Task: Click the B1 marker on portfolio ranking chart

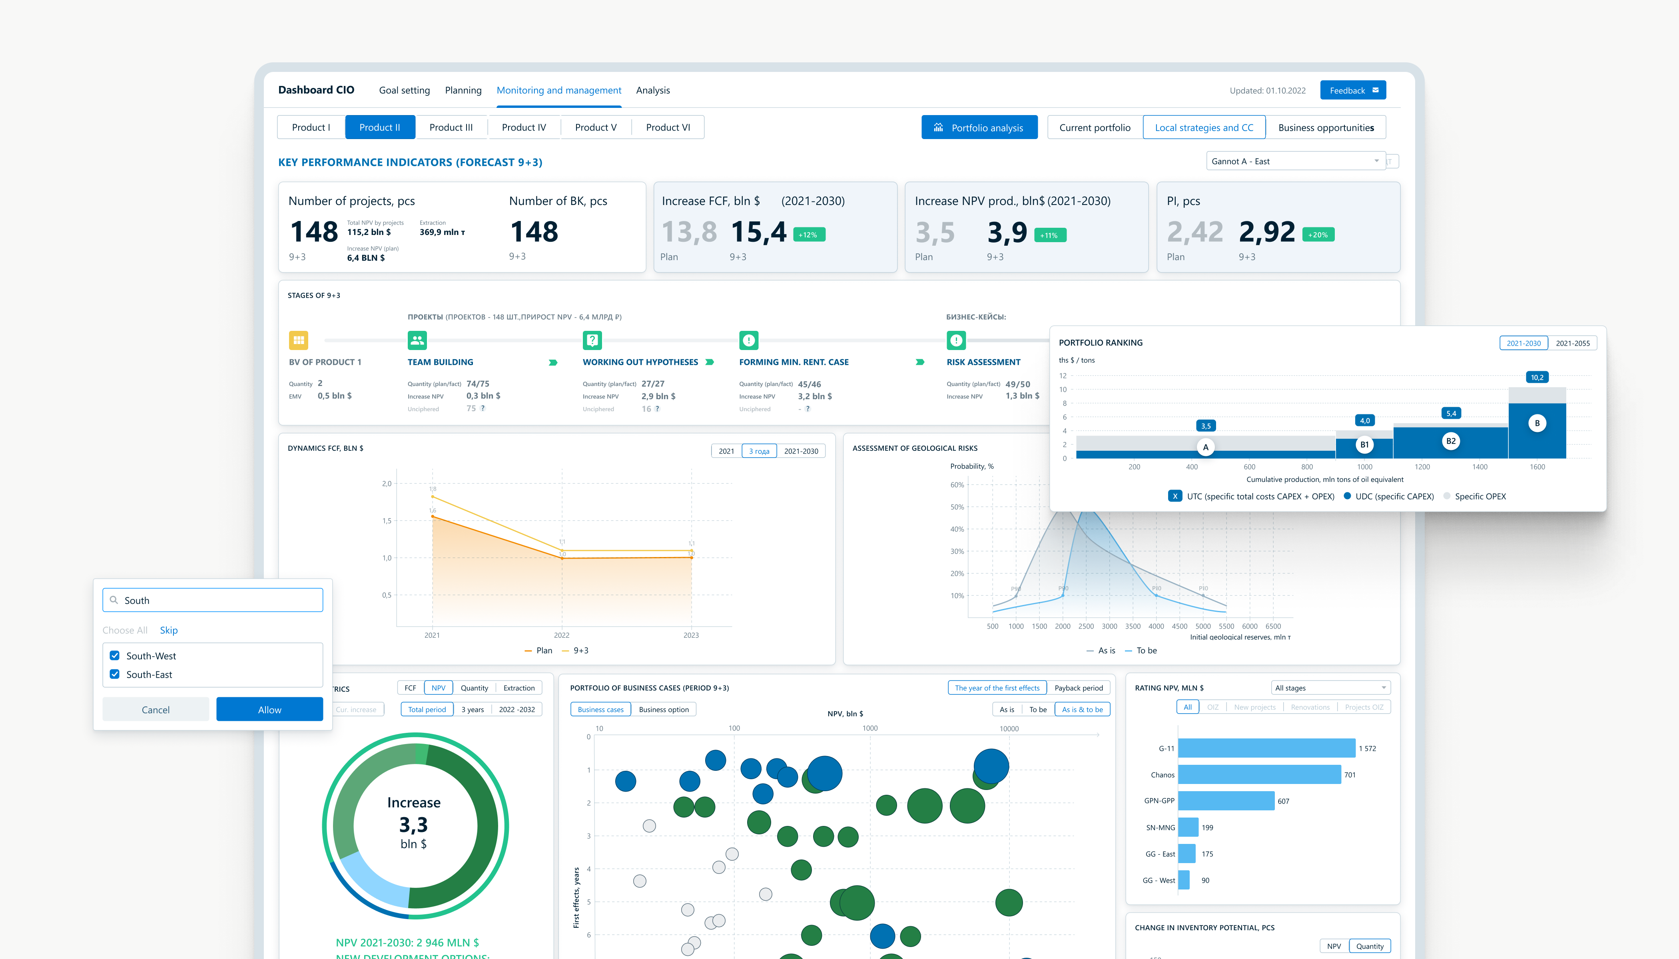Action: 1365,445
